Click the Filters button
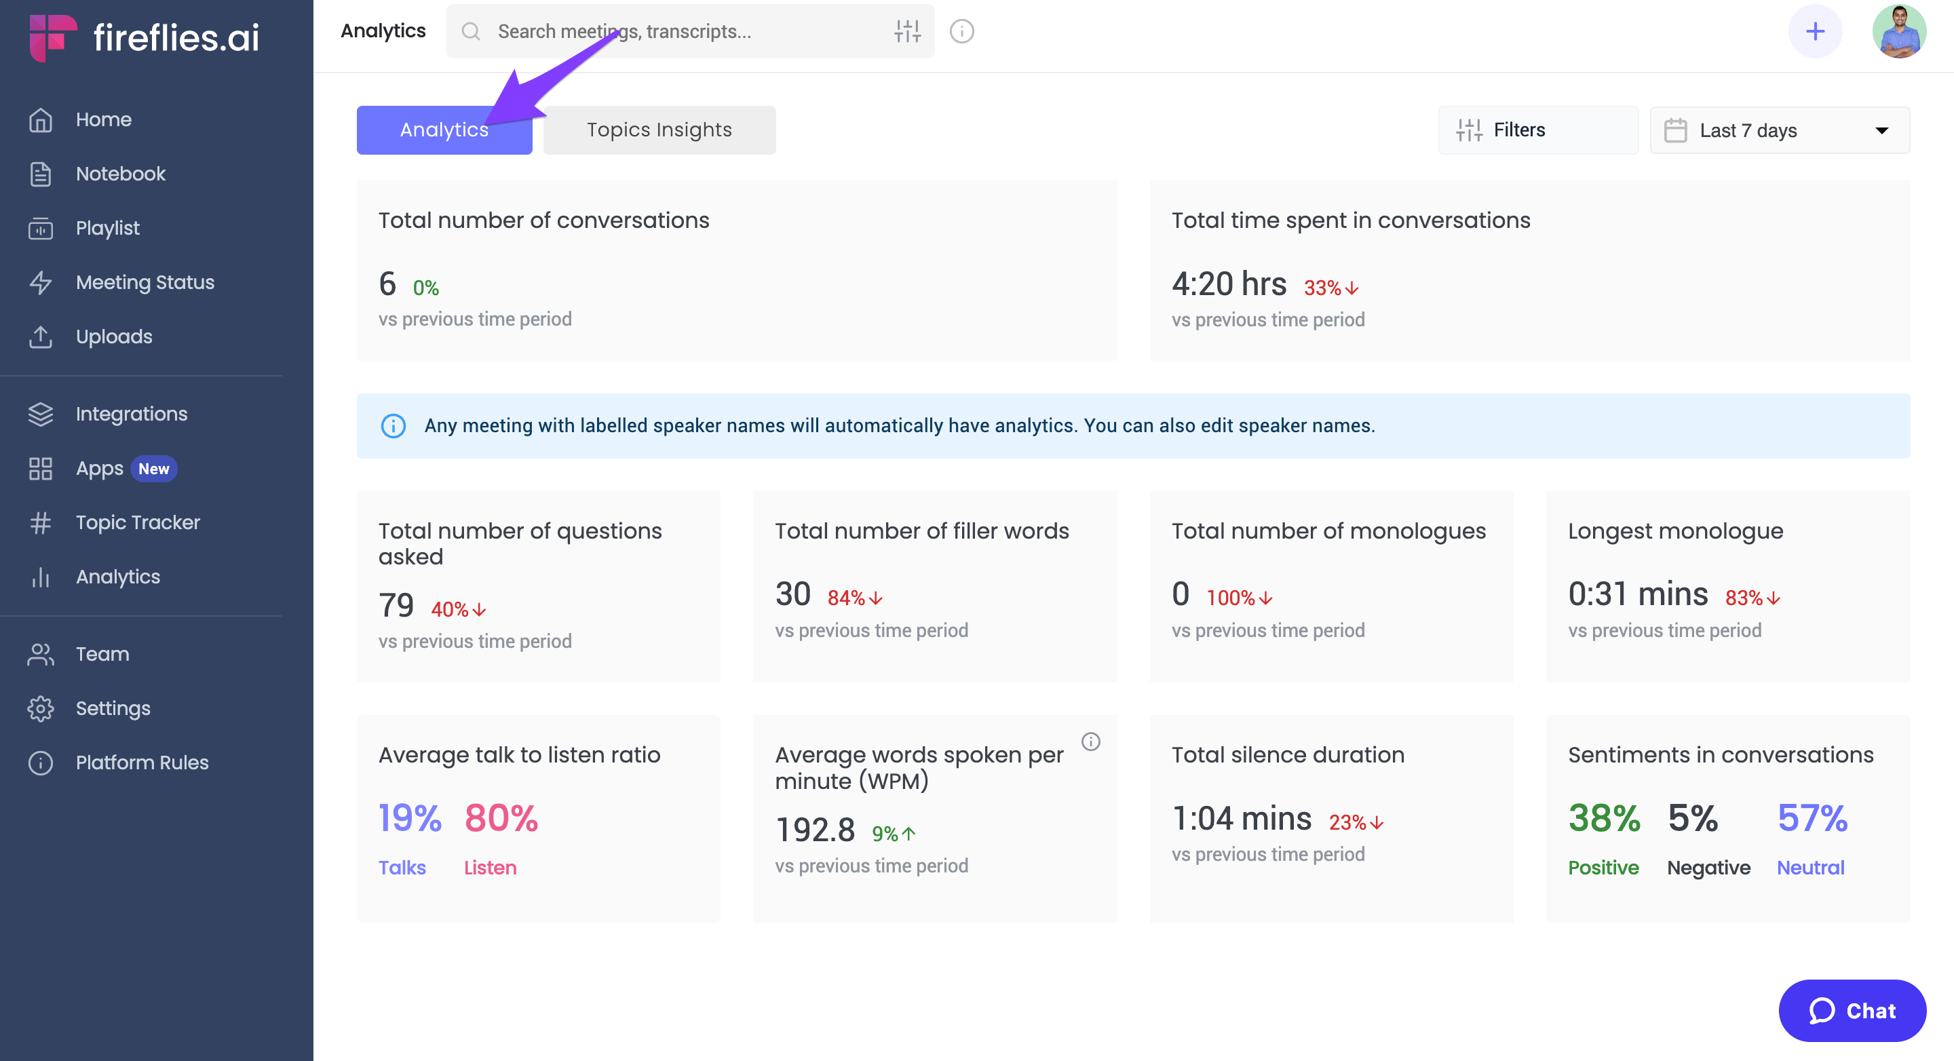The height and width of the screenshot is (1061, 1954). pos(1537,130)
